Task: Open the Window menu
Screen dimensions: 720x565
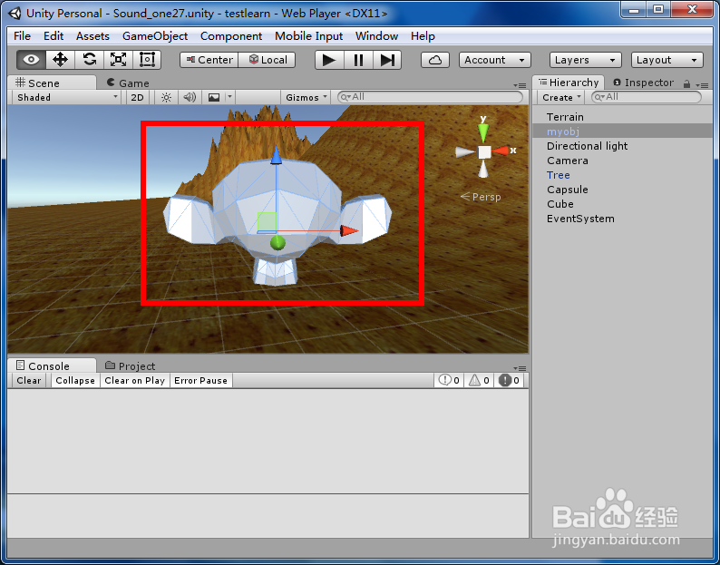Action: [376, 36]
